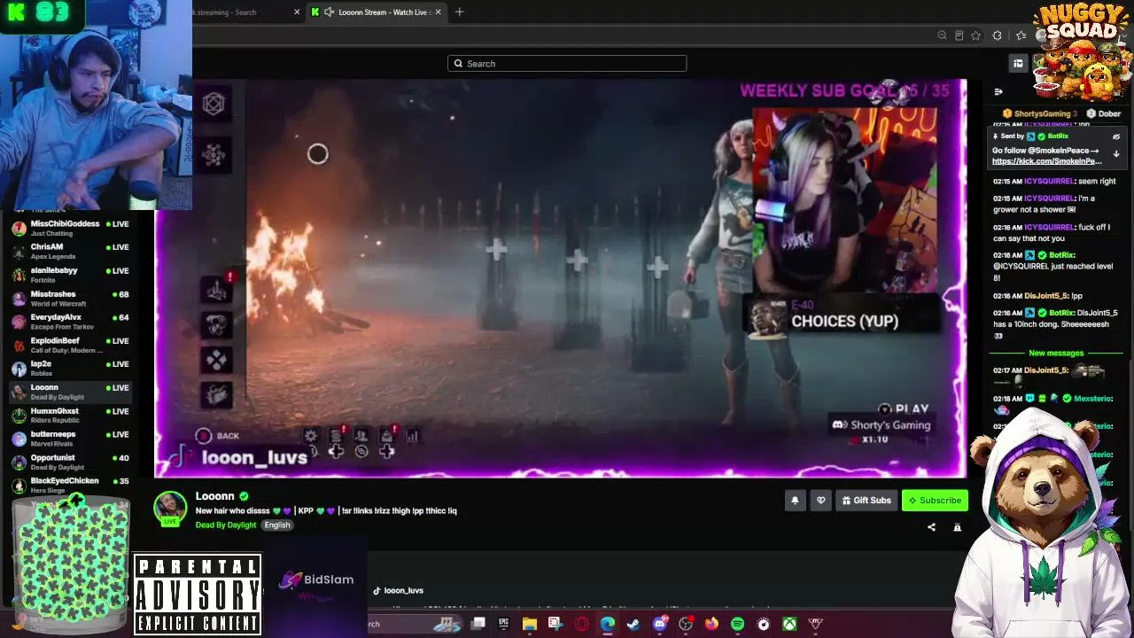Open the Xbox app from taskbar
Viewport: 1134px width, 638px height.
789,624
